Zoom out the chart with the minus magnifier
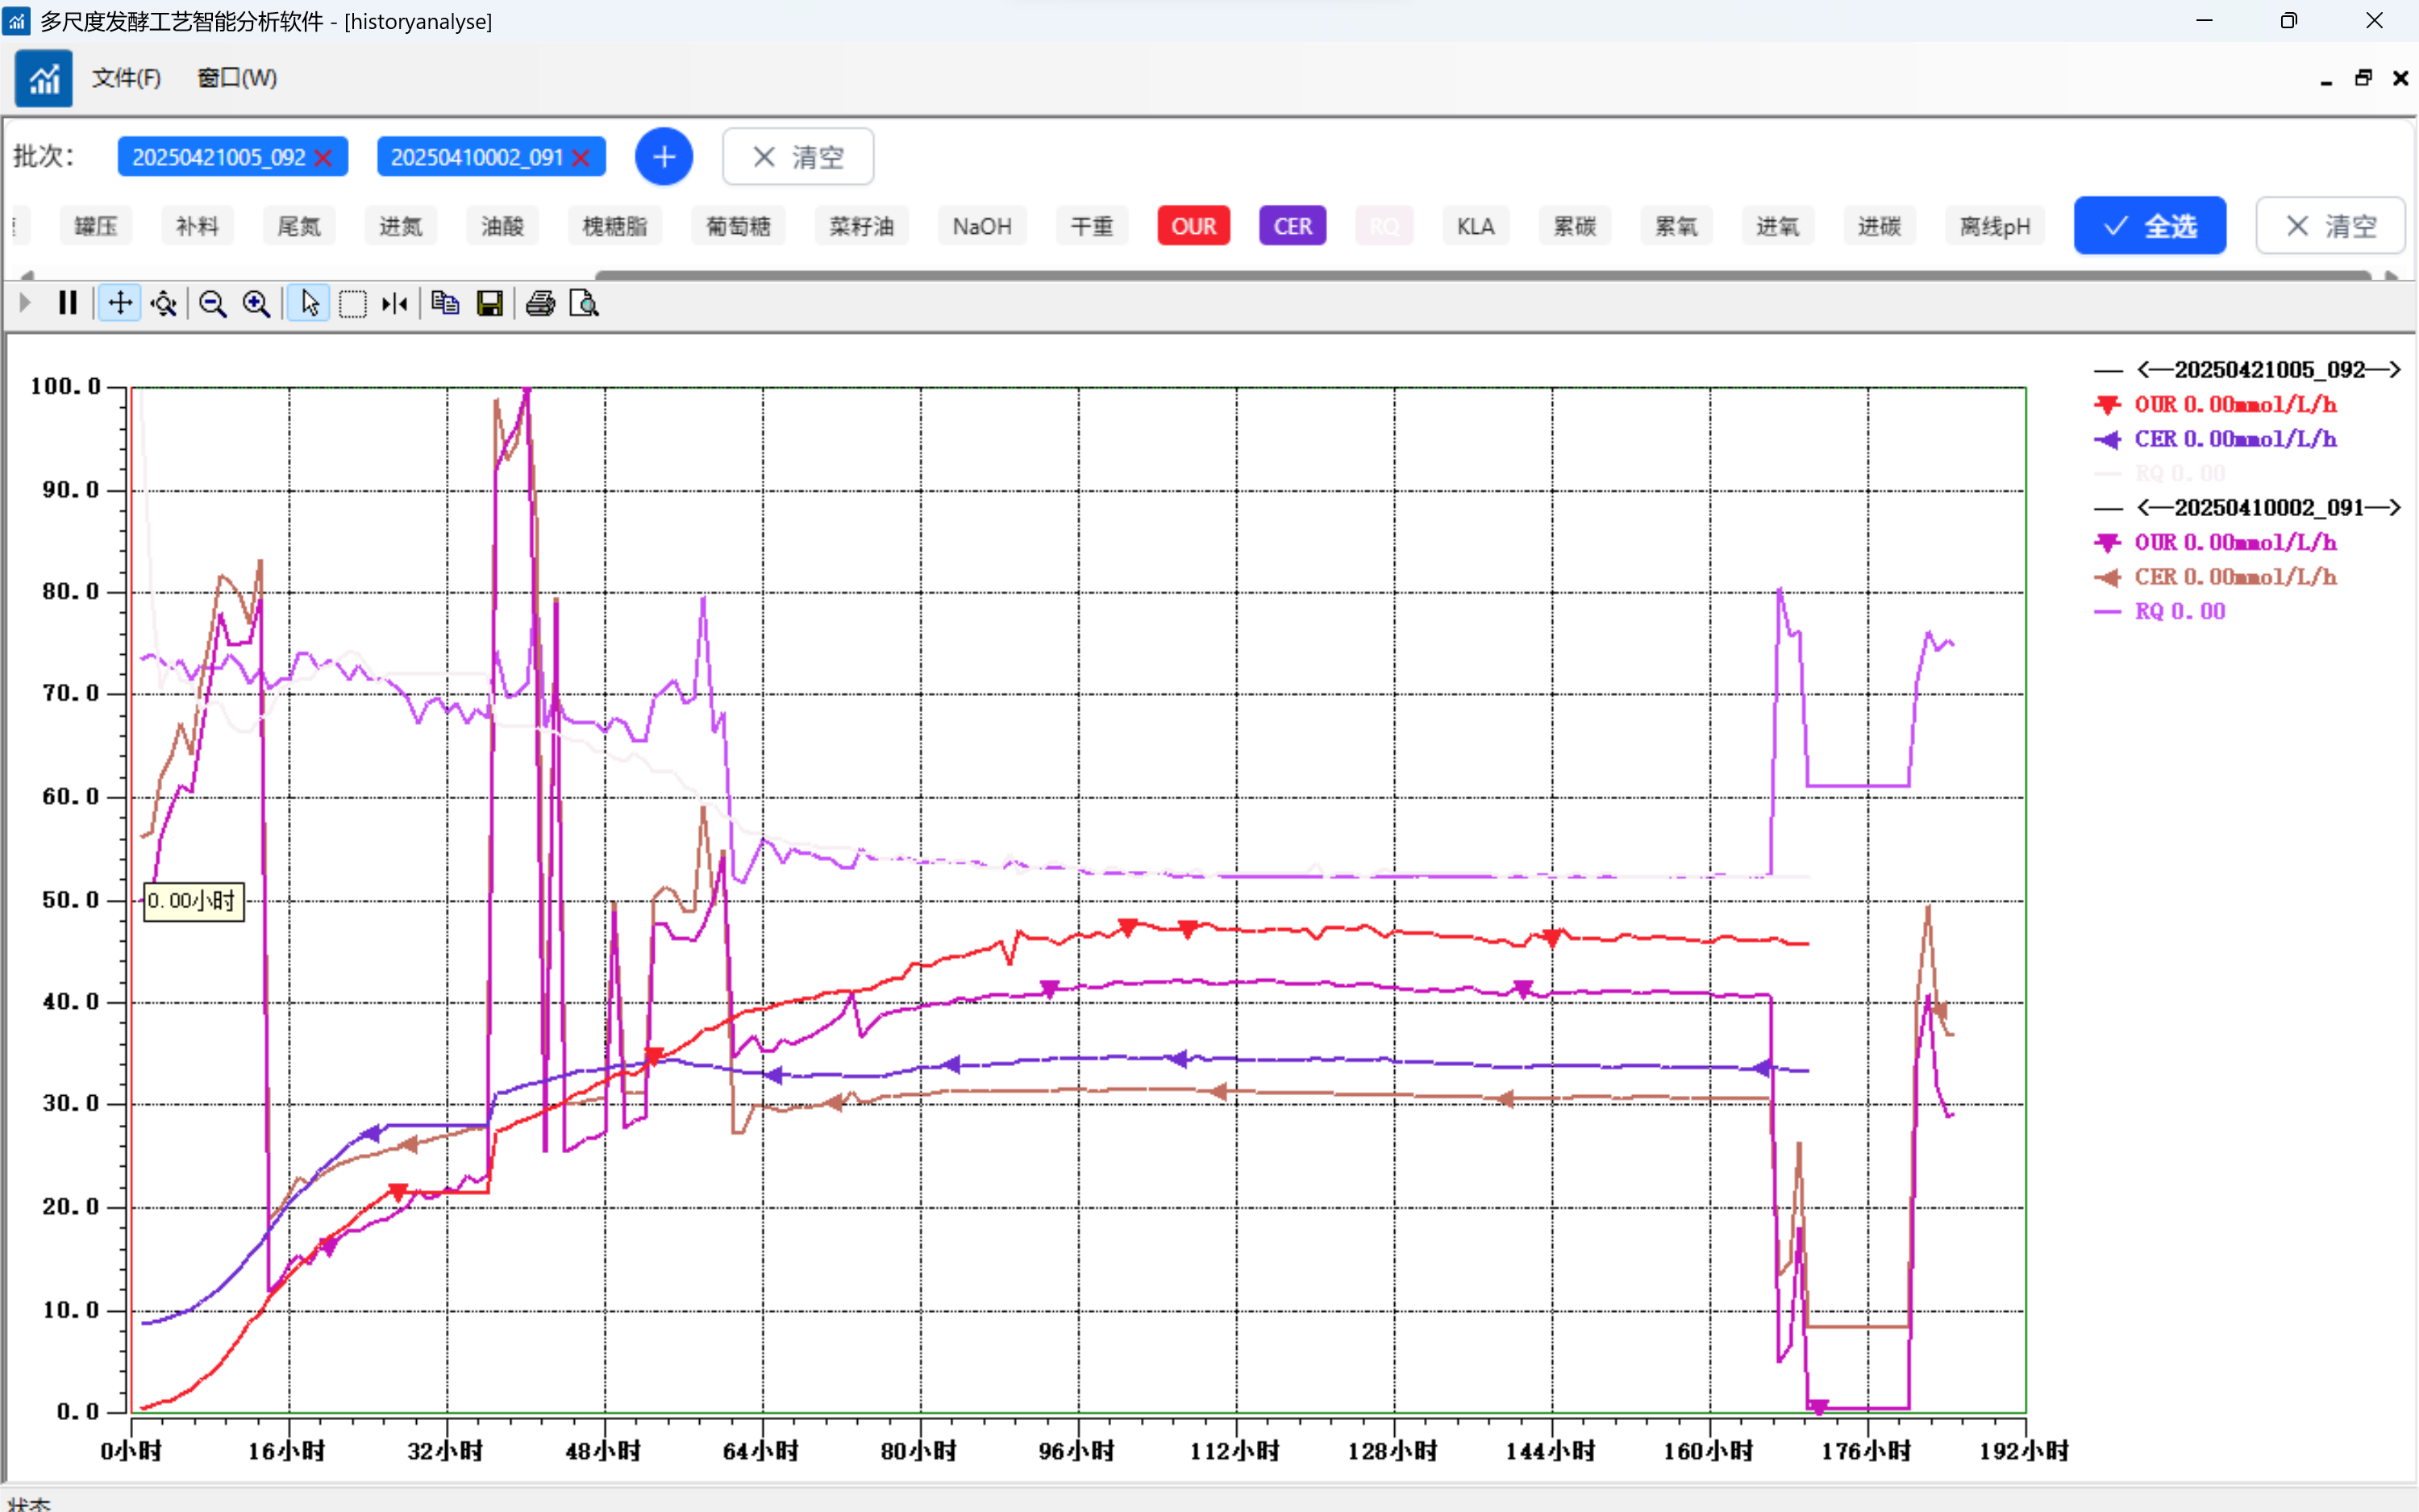Screen dimensions: 2419x1512 click(212, 303)
